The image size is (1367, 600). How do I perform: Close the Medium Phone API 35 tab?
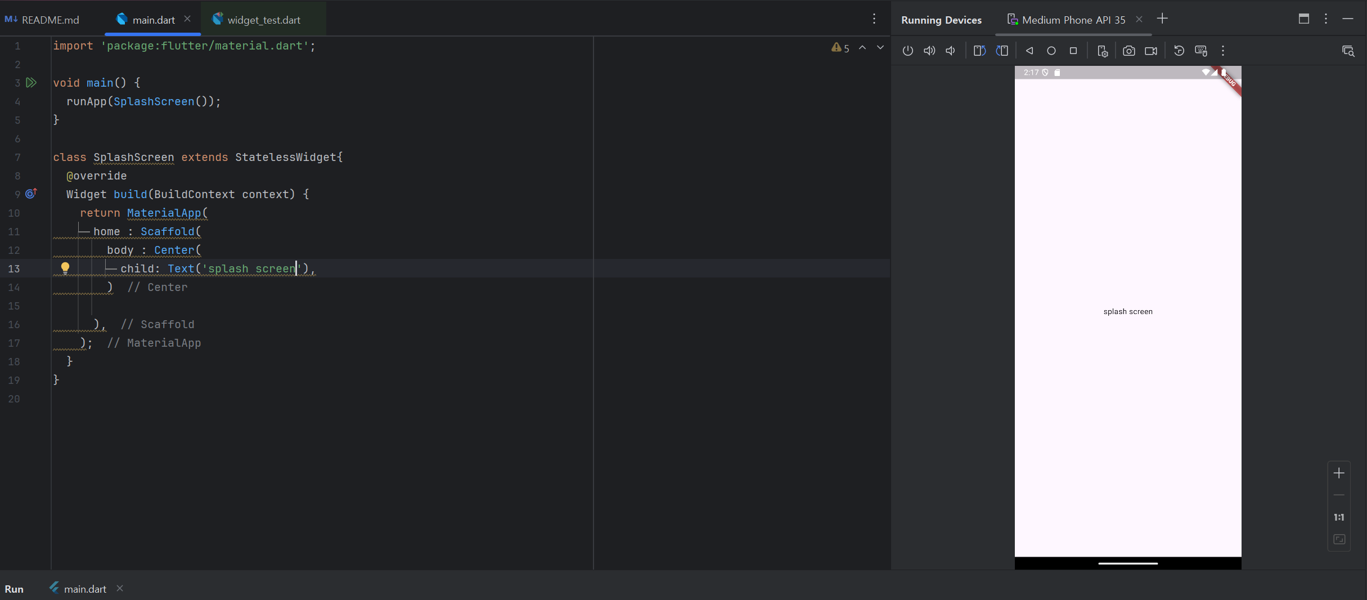pos(1139,19)
